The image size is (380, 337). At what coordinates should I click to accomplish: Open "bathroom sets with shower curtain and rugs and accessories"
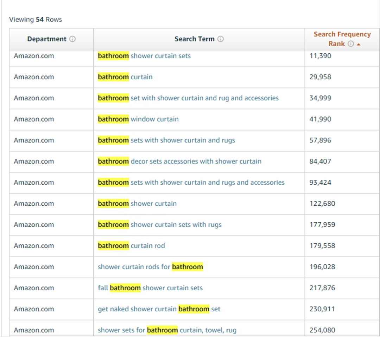(191, 182)
